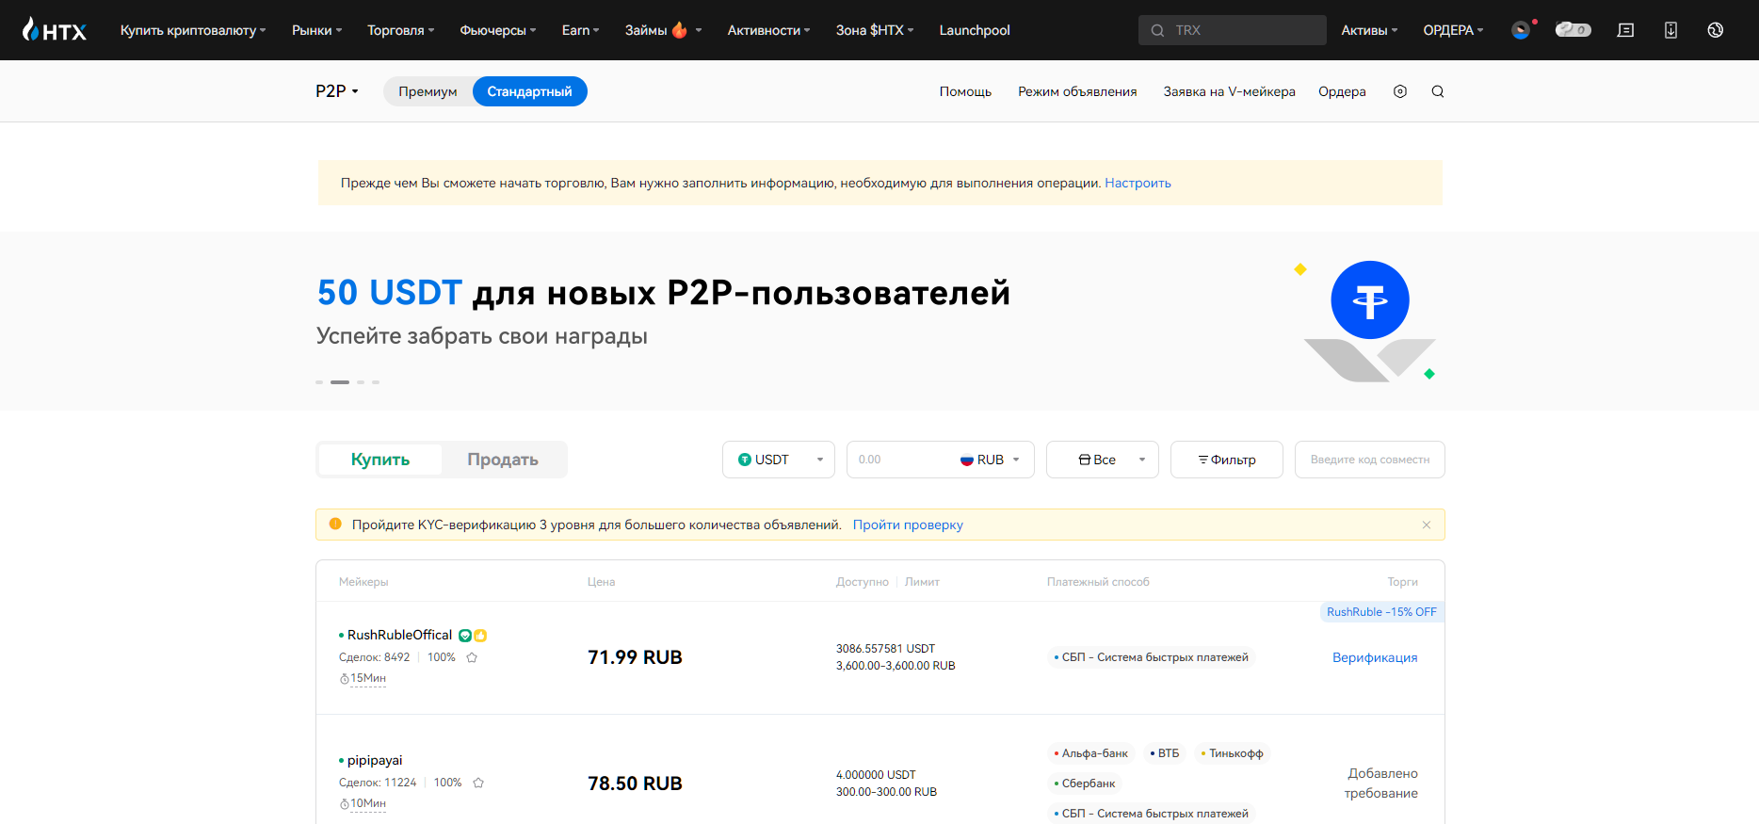Open the Помощь link
Viewport: 1759px width, 824px height.
tap(965, 91)
